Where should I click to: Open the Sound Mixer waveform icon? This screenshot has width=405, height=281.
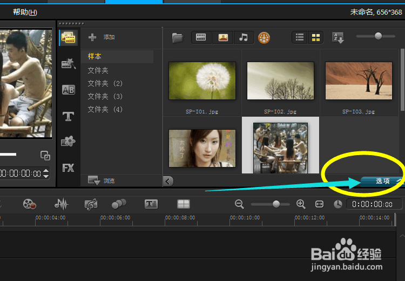[62, 204]
